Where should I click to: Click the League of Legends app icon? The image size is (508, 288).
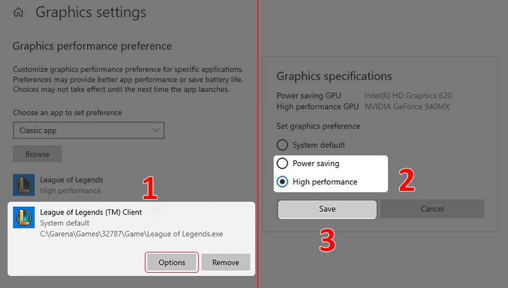[x=25, y=185]
